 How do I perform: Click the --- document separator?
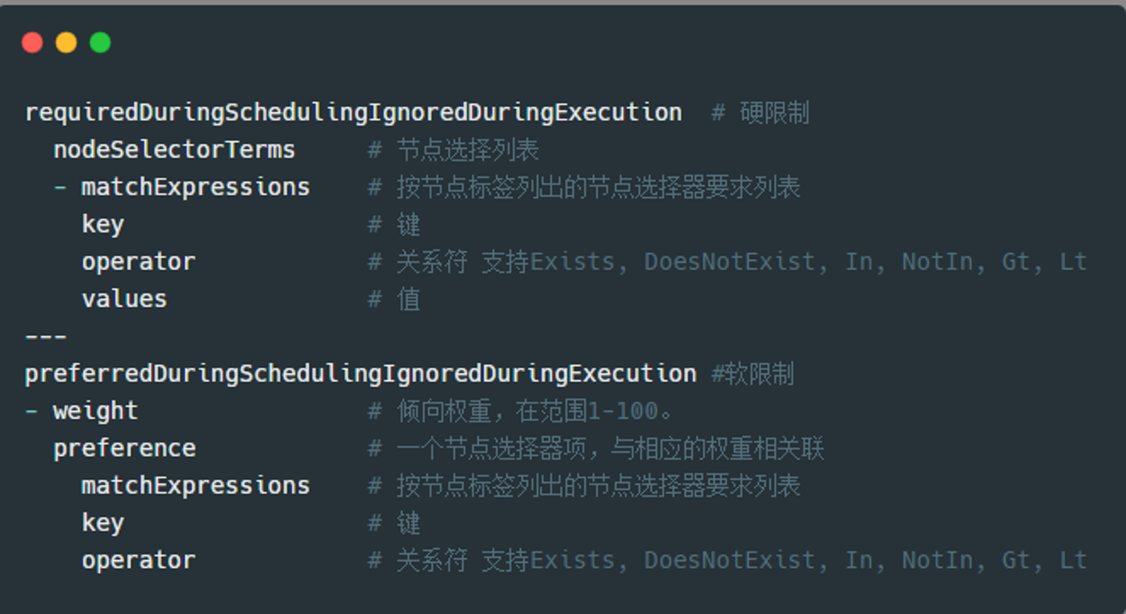click(x=46, y=337)
